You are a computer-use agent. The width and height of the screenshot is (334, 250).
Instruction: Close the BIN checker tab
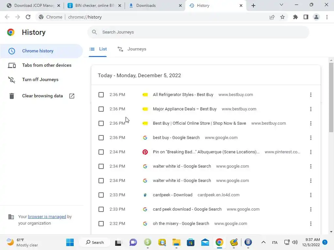[120, 6]
